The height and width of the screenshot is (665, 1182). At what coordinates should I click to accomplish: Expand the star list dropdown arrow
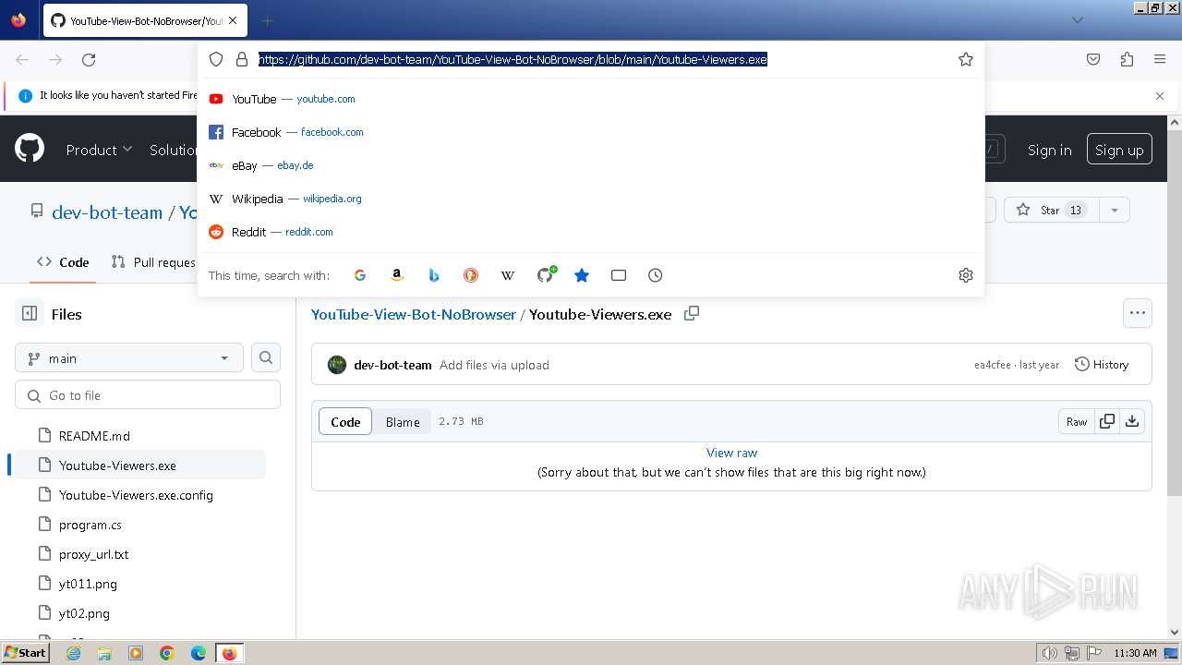pyautogui.click(x=1115, y=211)
